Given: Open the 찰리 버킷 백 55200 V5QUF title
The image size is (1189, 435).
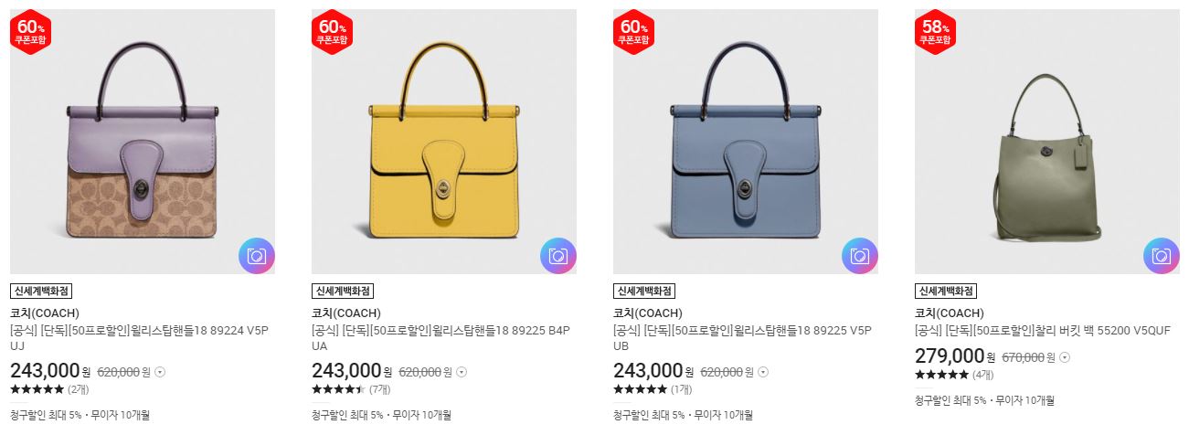Looking at the screenshot, I should point(1042,331).
